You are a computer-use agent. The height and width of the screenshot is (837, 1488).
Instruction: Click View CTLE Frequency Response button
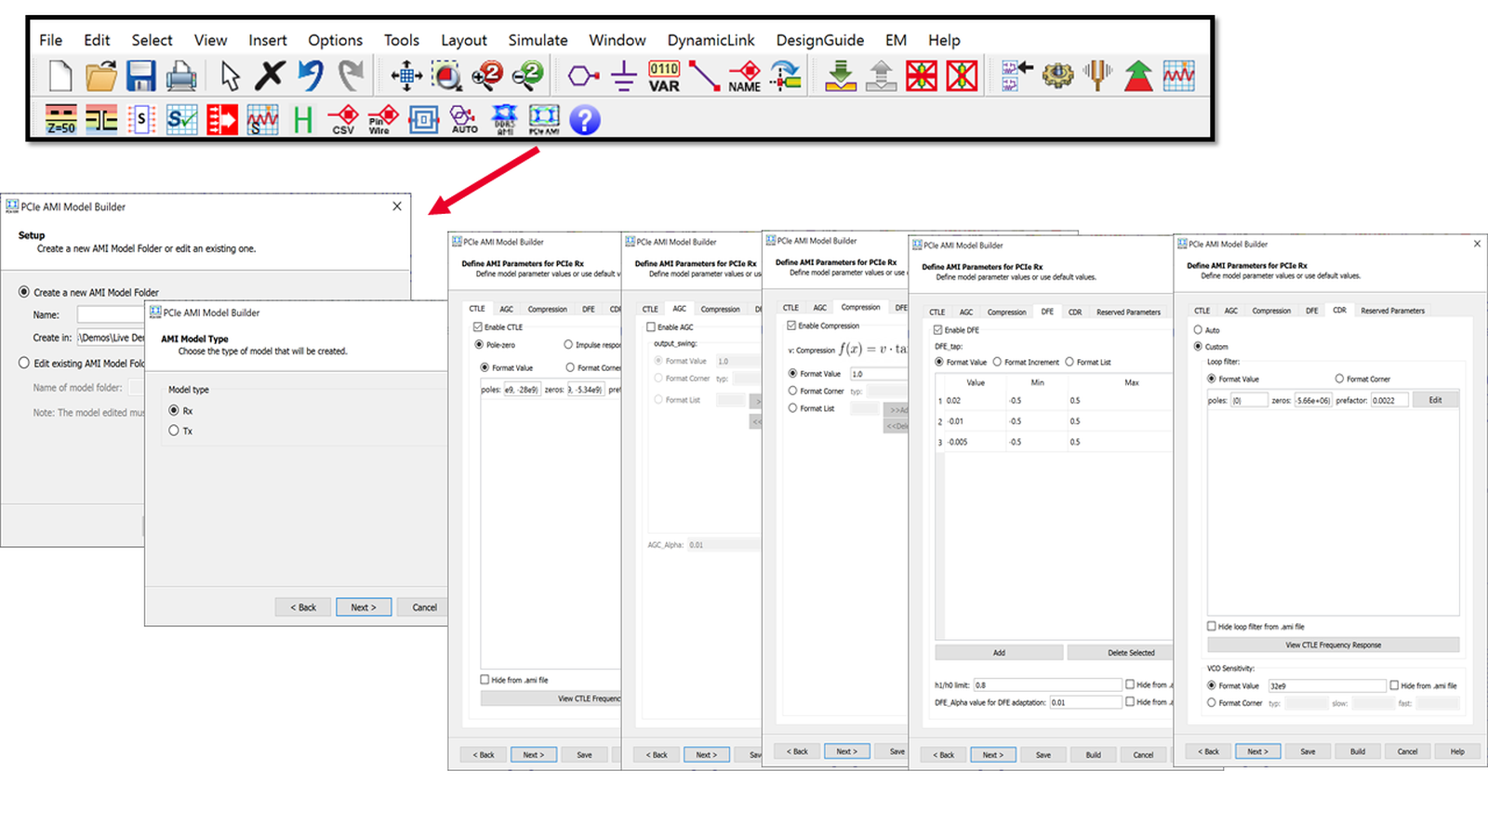1333,644
